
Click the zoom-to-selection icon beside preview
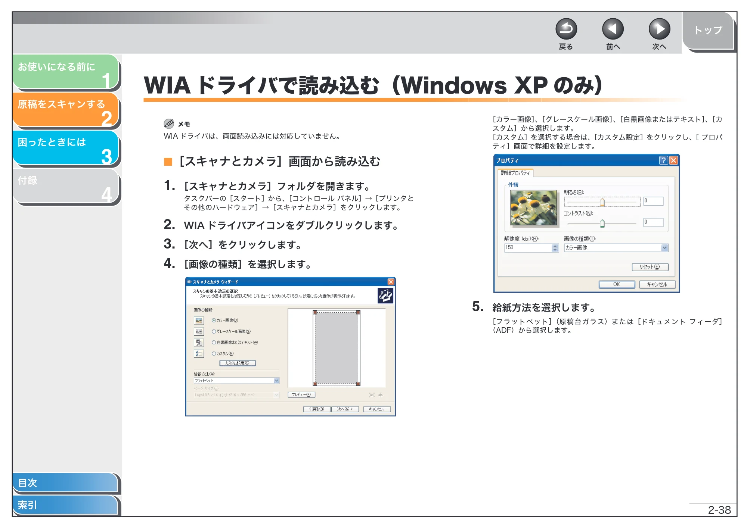pyautogui.click(x=381, y=395)
